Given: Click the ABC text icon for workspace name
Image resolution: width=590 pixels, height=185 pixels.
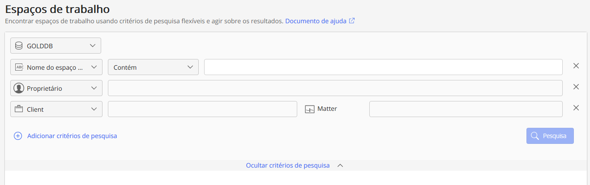Looking at the screenshot, I should click(19, 67).
